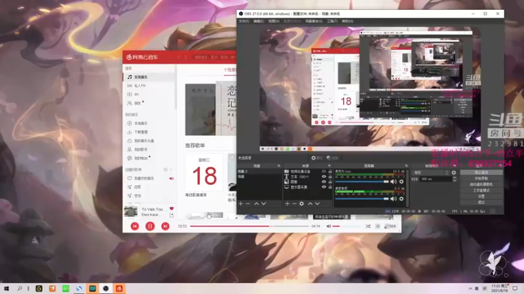Viewport: 524px width, 294px height.
Task: Open transition properties gear icon
Action: (x=454, y=172)
